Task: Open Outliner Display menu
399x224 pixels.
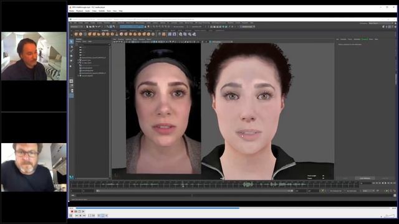Action: 79,42
